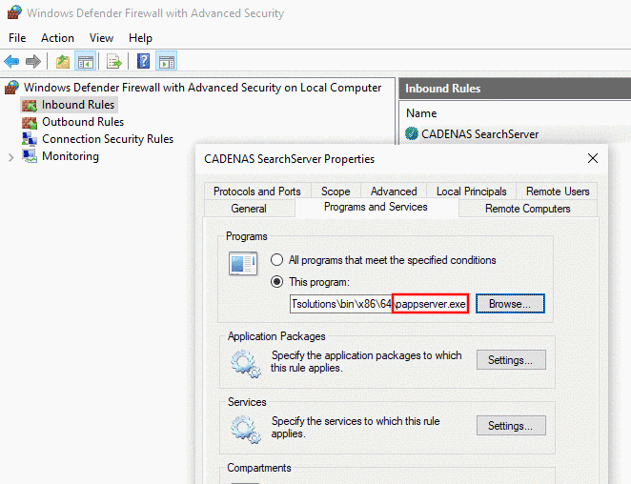
Task: Click the Export List toolbar icon
Action: [114, 62]
